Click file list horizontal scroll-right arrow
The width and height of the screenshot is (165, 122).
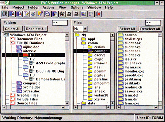click(x=156, y=107)
